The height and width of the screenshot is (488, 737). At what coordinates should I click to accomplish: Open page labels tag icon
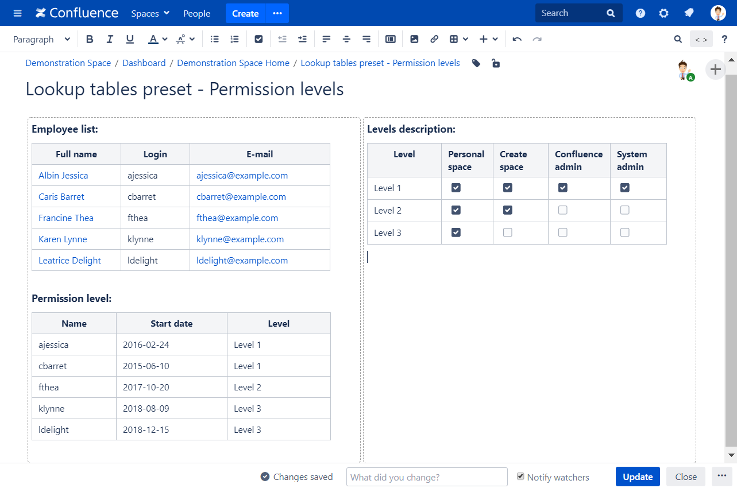[x=476, y=63]
